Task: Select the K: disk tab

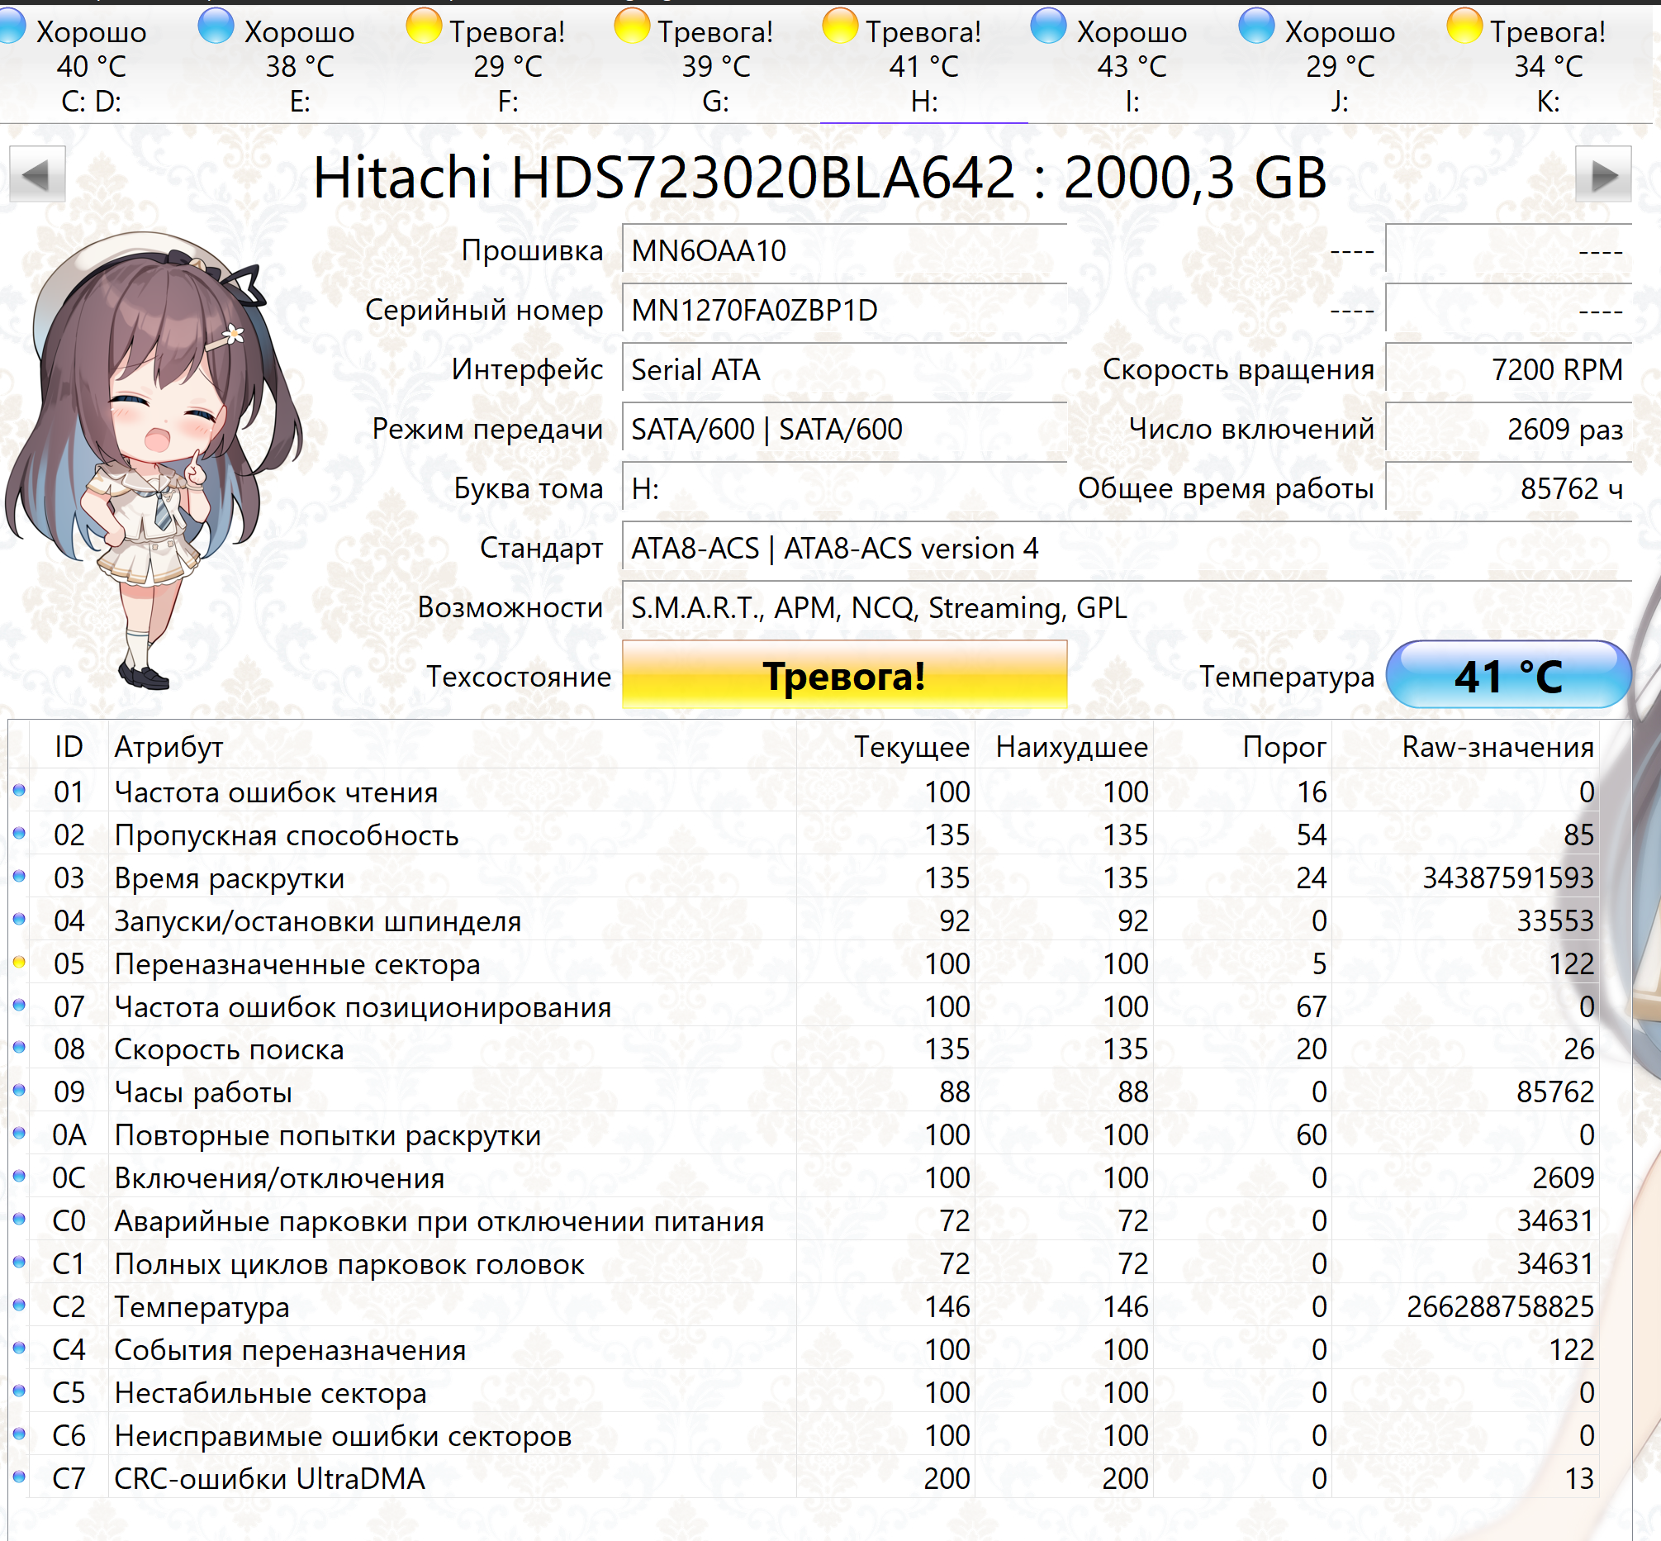Action: click(x=1548, y=66)
